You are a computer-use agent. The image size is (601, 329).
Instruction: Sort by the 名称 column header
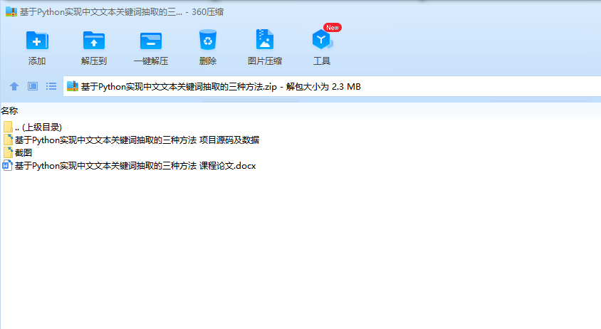click(x=9, y=111)
